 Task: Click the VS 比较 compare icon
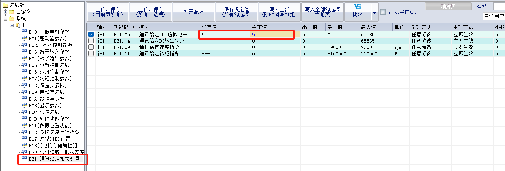point(358,7)
